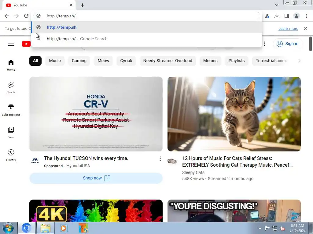Image resolution: width=313 pixels, height=234 pixels.
Task: Select the Memes filter chip
Action: 210,61
